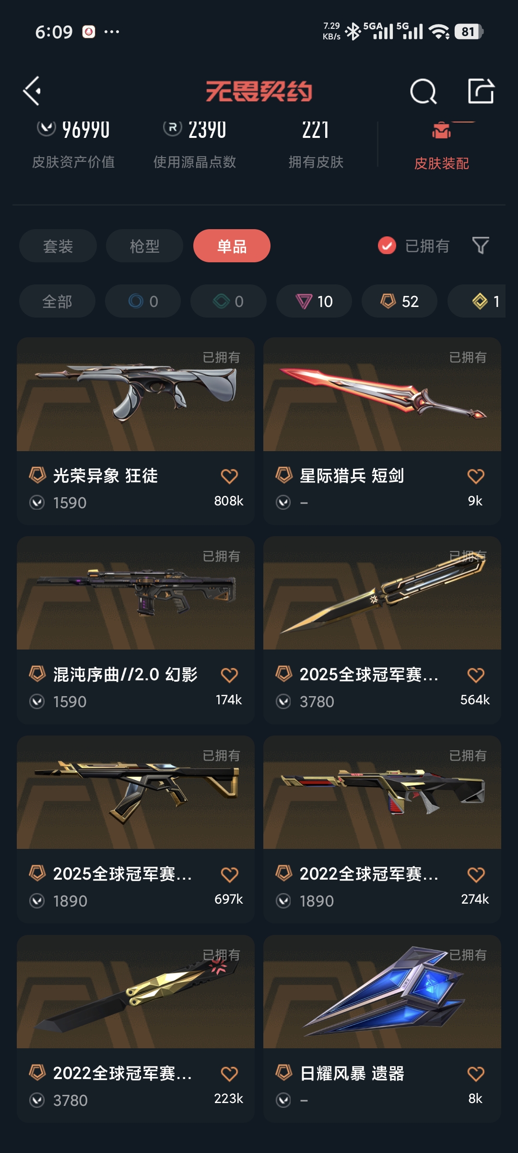Open the 日耀风暴 遗器 skin image
The height and width of the screenshot is (1153, 518).
pyautogui.click(x=382, y=992)
